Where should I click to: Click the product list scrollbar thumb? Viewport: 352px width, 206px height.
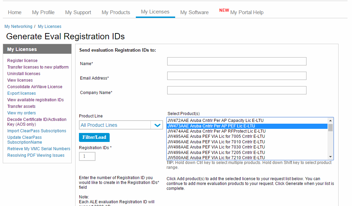click(x=330, y=127)
